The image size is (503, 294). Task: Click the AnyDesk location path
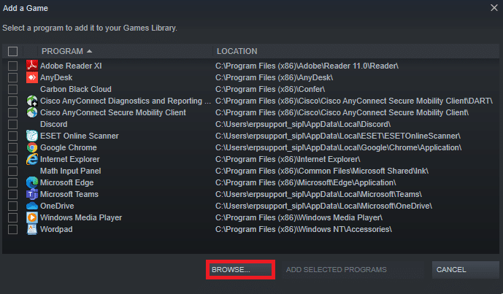click(x=274, y=77)
